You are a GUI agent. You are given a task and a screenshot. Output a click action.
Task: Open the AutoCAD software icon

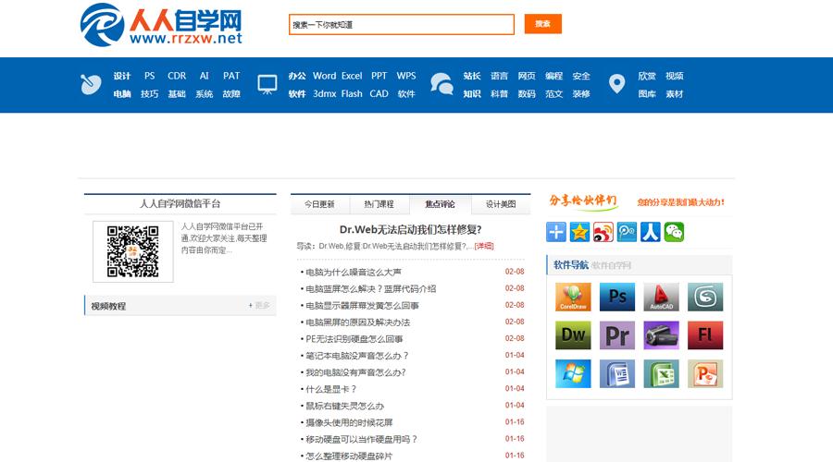[x=662, y=297]
